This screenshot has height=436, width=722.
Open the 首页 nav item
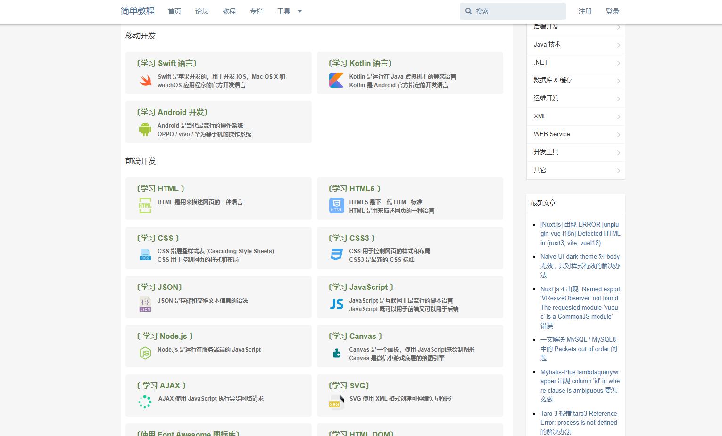click(x=174, y=11)
